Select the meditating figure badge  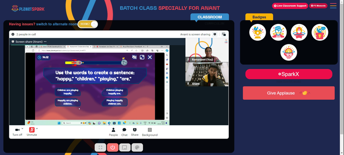pos(299,32)
